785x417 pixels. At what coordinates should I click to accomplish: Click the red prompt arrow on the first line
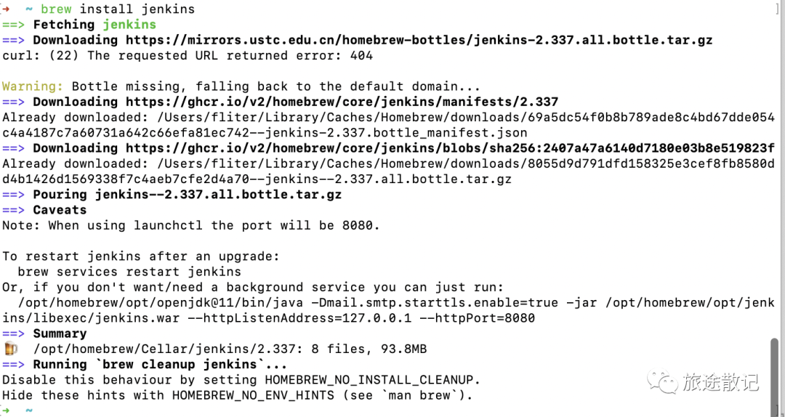point(6,9)
